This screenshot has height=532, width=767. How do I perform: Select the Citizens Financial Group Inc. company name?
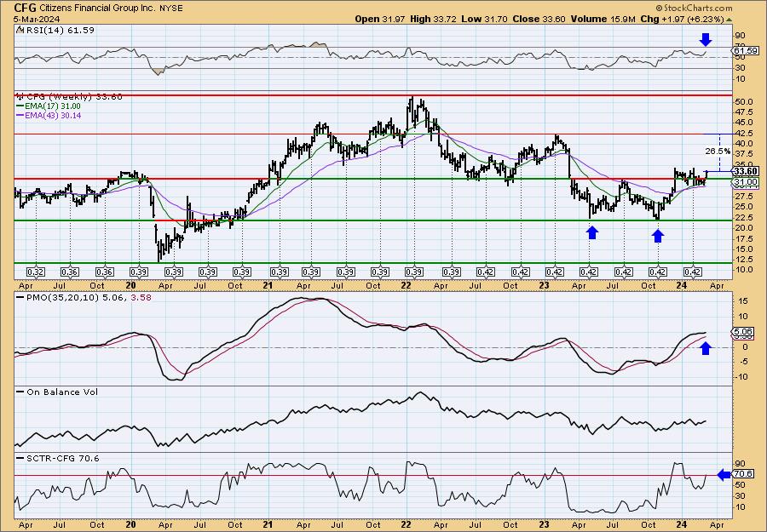click(97, 9)
